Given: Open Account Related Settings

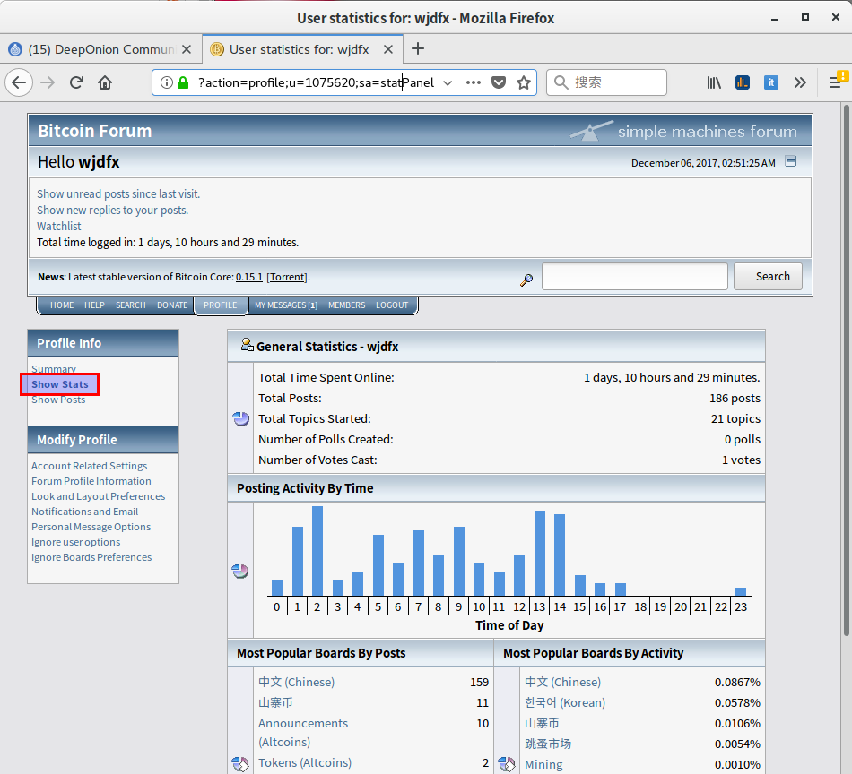Looking at the screenshot, I should (x=89, y=466).
